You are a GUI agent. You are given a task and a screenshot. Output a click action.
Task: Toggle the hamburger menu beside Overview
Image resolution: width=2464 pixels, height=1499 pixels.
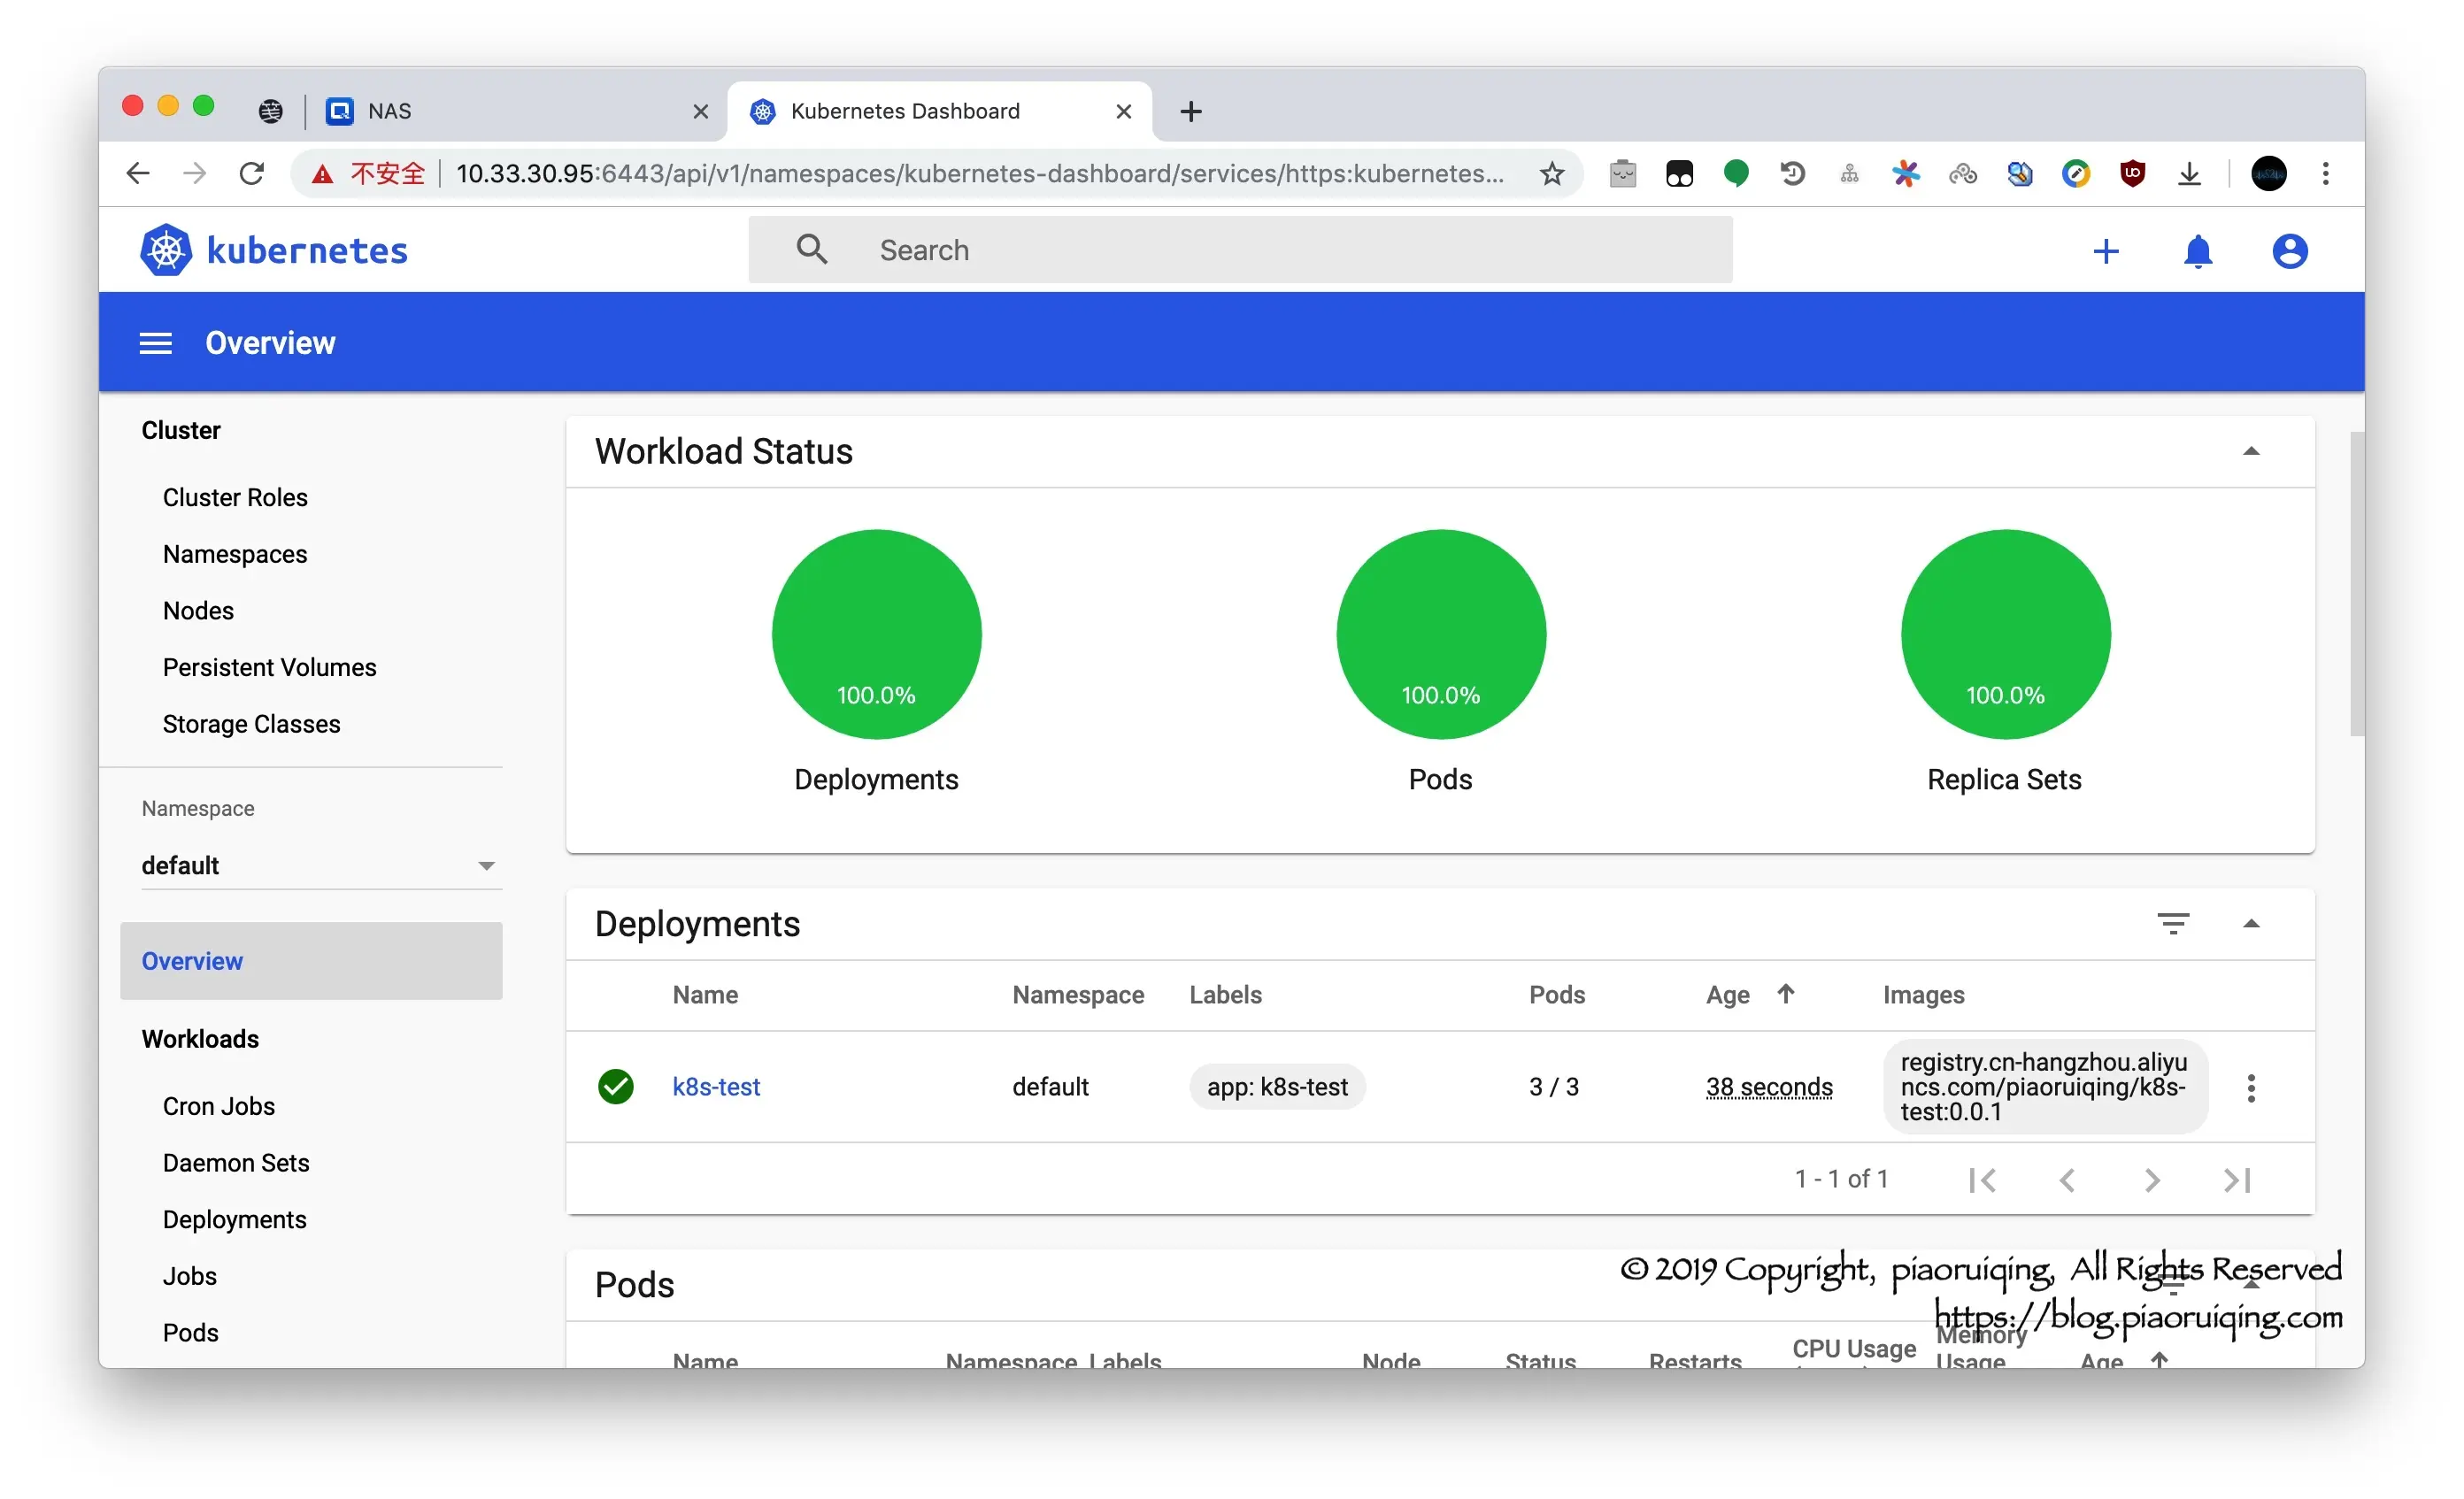(x=155, y=343)
